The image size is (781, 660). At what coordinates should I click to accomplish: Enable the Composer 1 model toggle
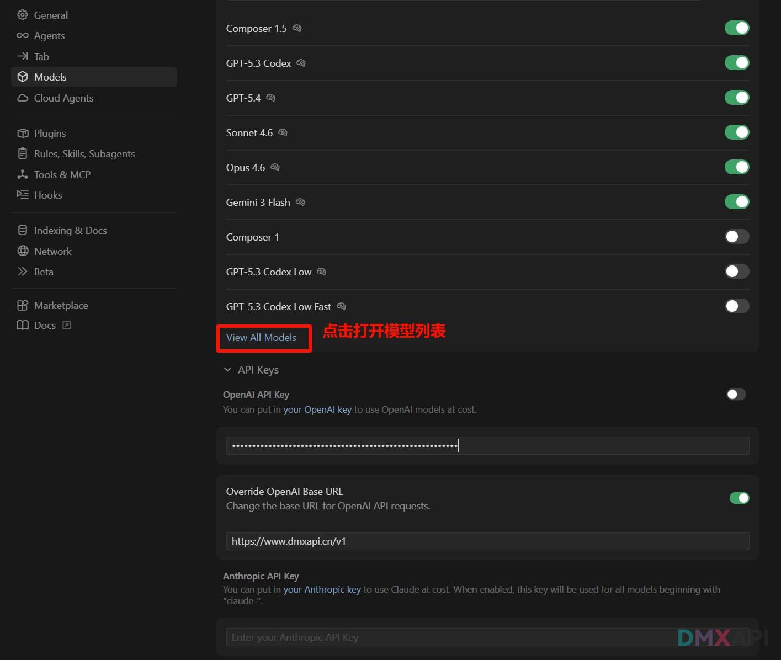pos(736,237)
